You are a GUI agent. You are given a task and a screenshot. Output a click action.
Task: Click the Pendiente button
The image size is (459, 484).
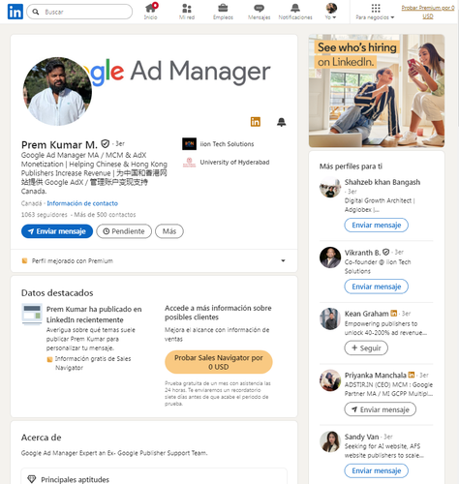pos(124,231)
